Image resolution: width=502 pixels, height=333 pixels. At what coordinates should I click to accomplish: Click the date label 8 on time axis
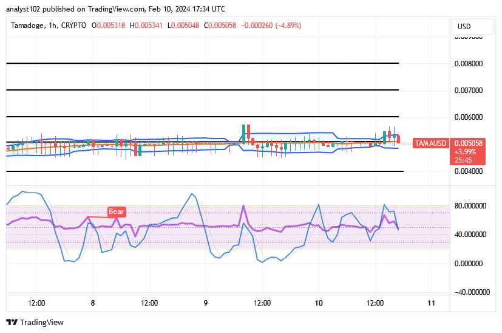coord(93,303)
